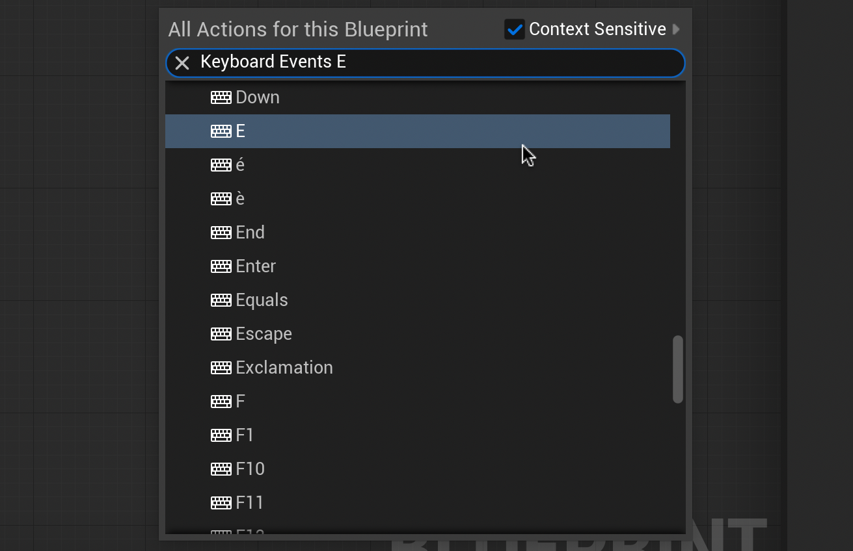Click the keyboard icon beside Down
The height and width of the screenshot is (551, 853).
click(221, 97)
